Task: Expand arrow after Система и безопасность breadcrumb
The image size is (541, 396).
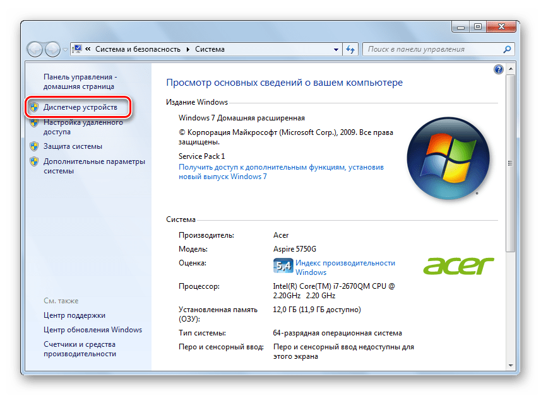Action: [x=187, y=49]
